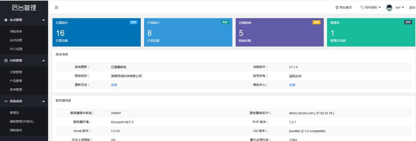Click the 友情链接 card
This screenshot has height=141, width=416.
[280, 32]
